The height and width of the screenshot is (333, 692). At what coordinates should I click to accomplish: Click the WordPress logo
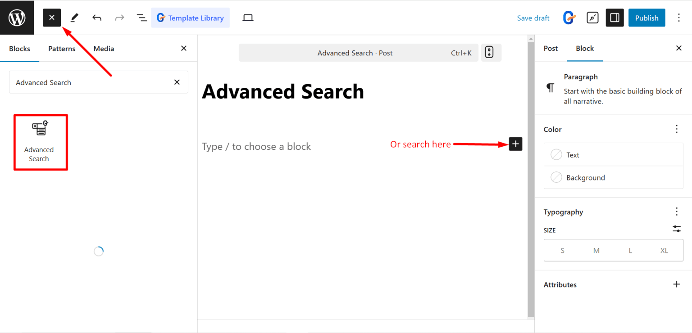(x=17, y=17)
